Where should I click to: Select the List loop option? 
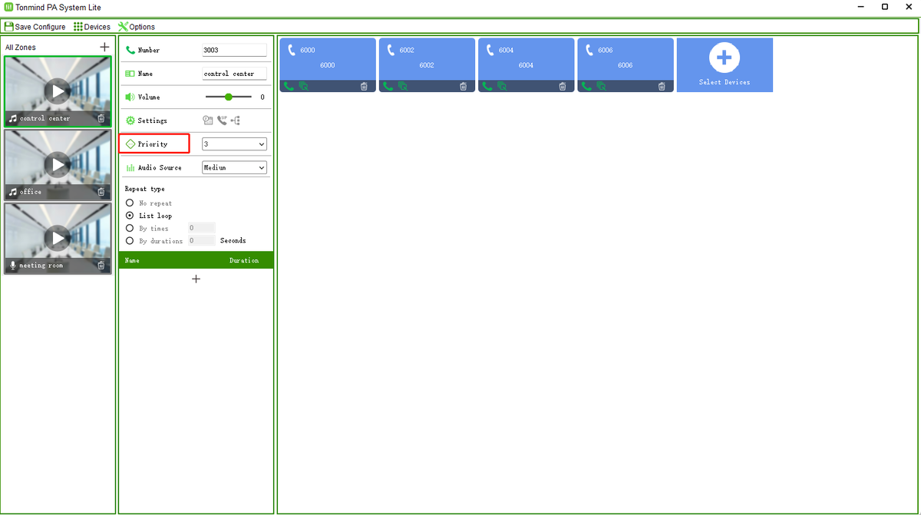(x=130, y=216)
